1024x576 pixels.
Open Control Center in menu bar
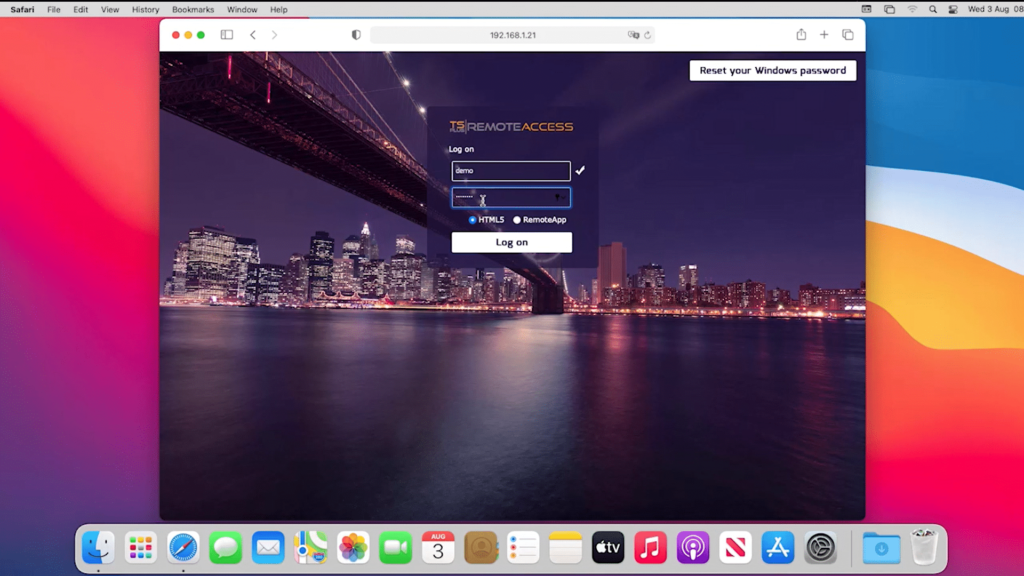tap(953, 10)
